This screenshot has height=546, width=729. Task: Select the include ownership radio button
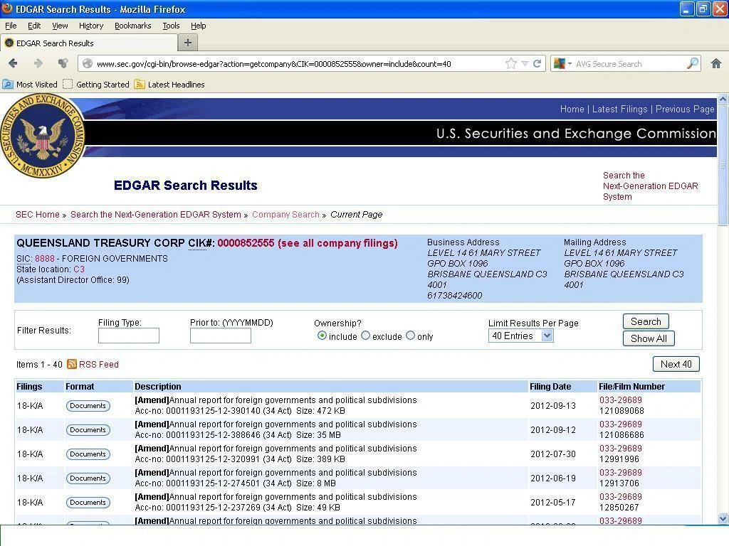(322, 336)
